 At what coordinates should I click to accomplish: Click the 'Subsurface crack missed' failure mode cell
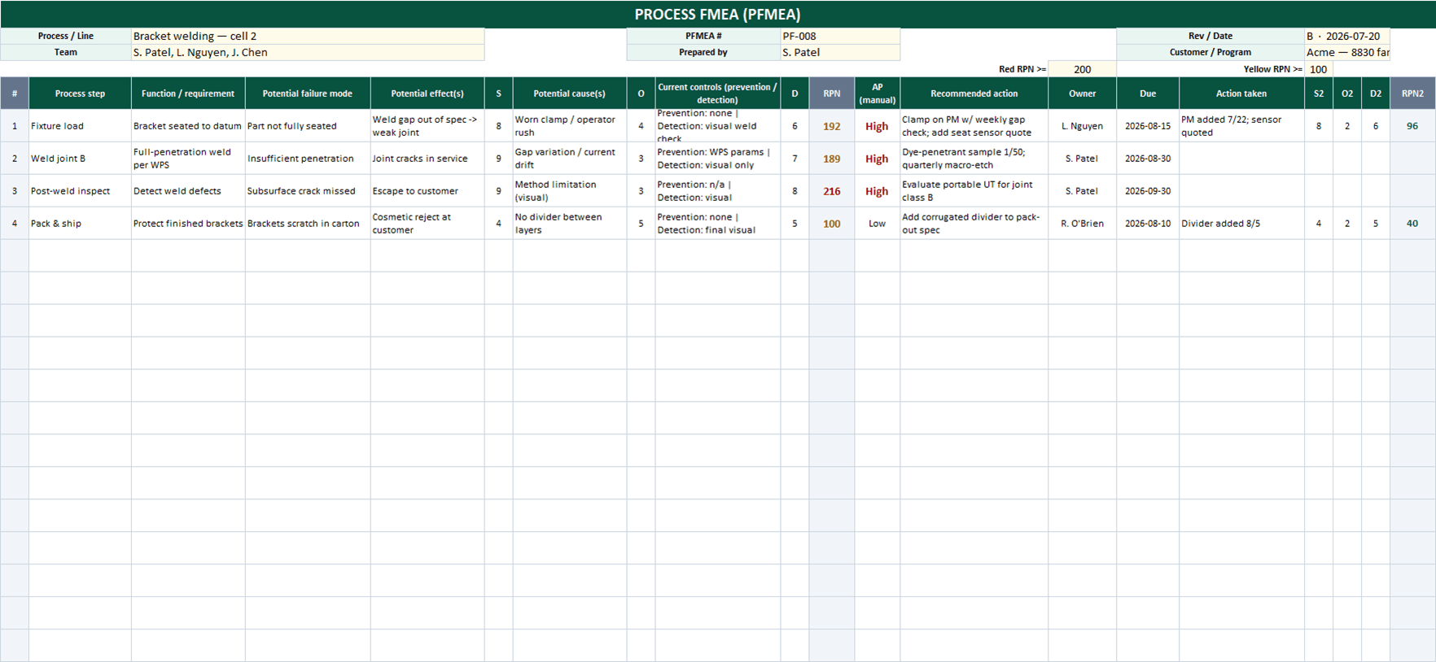pos(308,191)
